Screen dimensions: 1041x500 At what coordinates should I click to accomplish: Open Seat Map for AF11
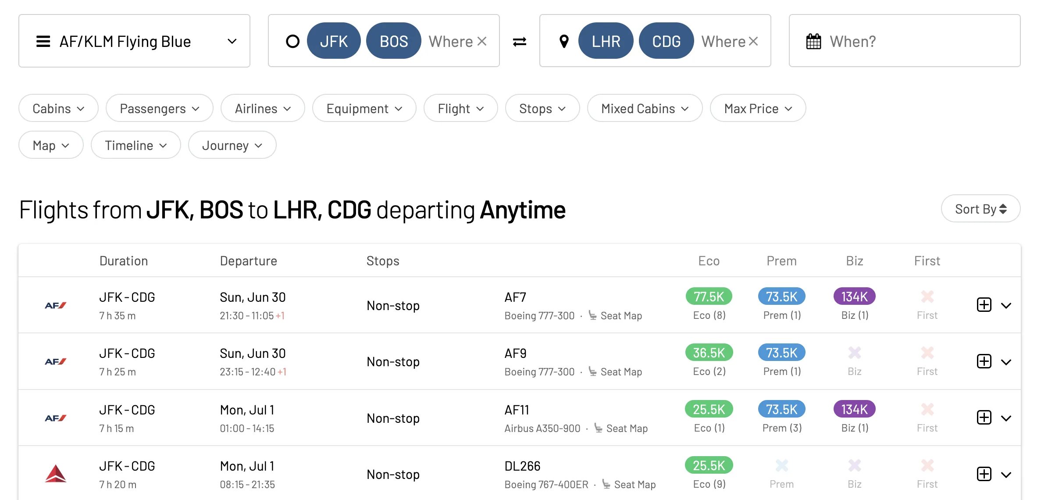(x=620, y=429)
